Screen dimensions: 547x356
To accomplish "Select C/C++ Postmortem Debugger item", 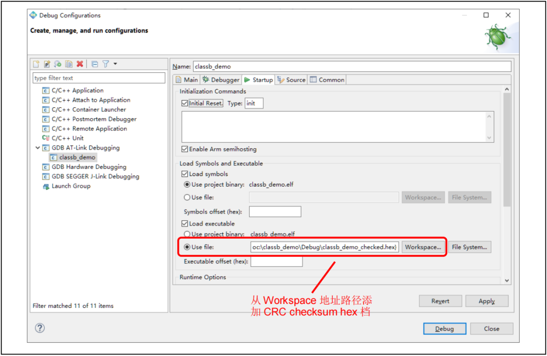I will [89, 119].
